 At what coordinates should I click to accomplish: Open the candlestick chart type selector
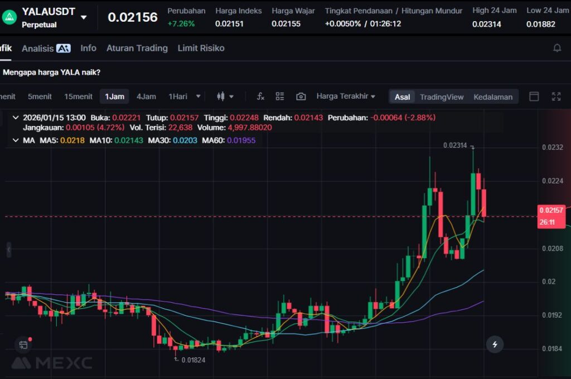[x=225, y=96]
